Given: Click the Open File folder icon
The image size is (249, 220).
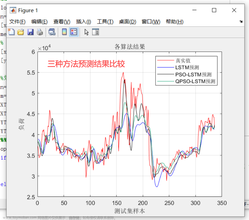Looking at the screenshot, I should pyautogui.click(x=21, y=32).
